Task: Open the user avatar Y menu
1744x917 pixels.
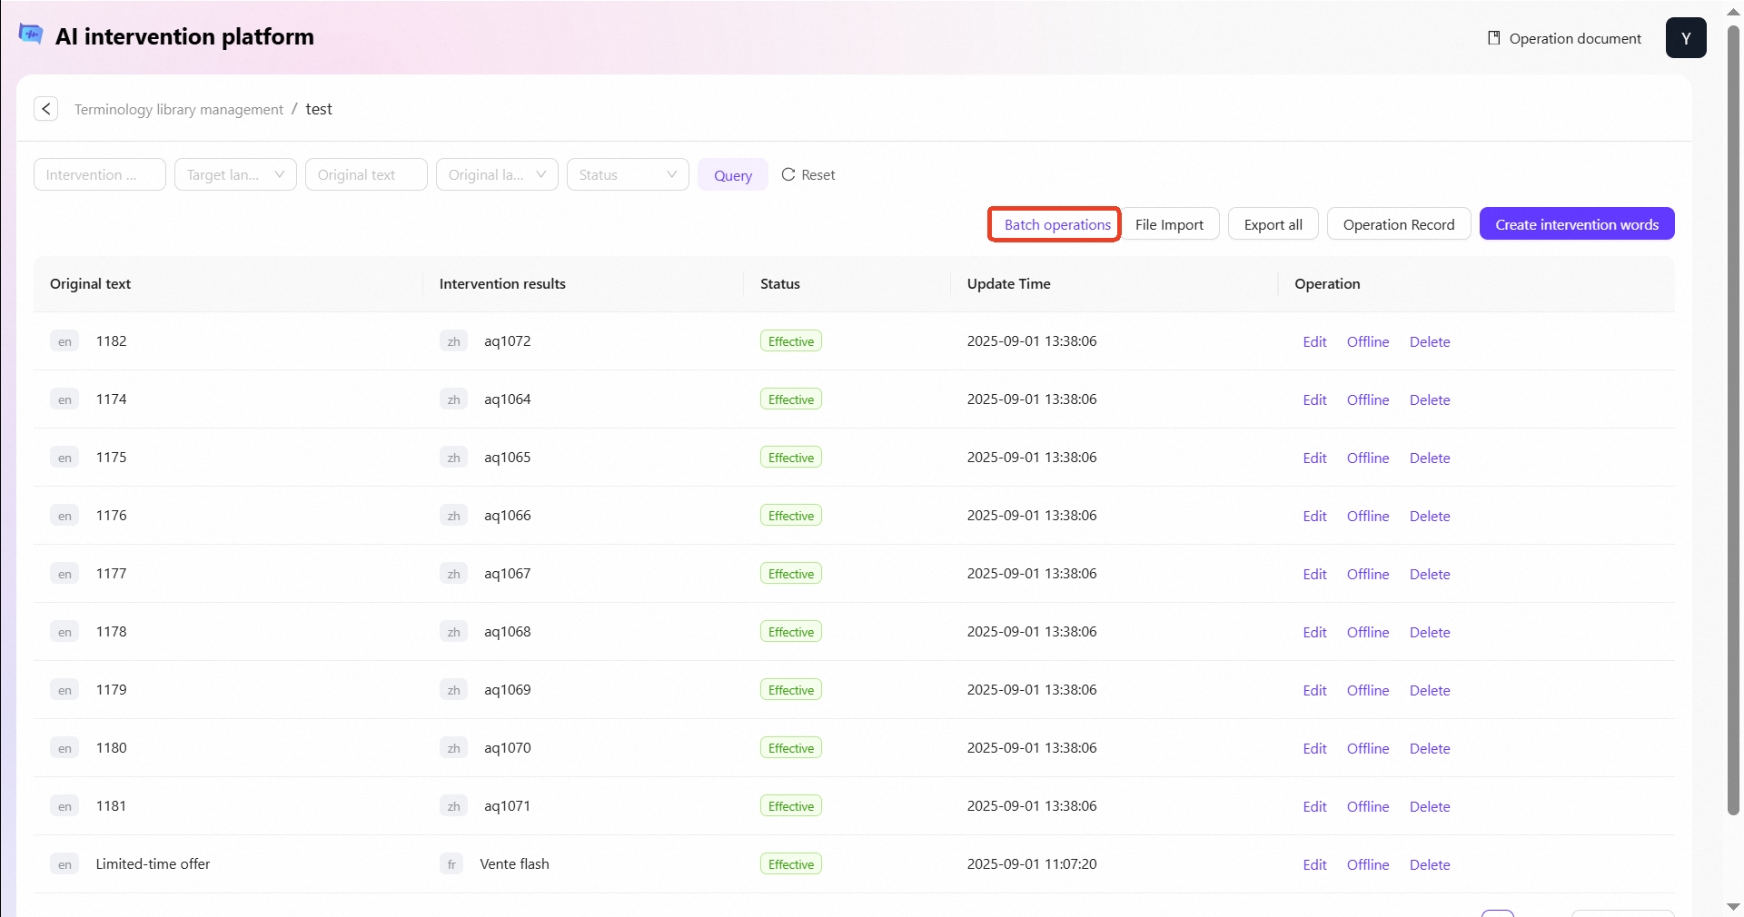Action: pos(1685,38)
